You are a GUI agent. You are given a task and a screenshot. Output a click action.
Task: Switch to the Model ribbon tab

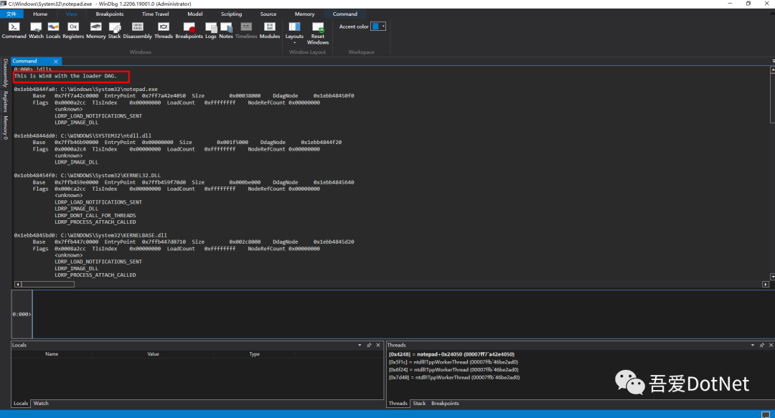tap(194, 14)
